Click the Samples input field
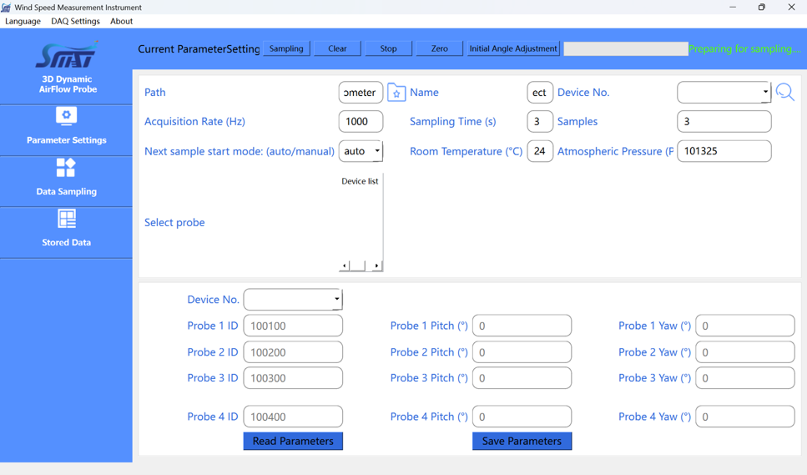 point(724,121)
